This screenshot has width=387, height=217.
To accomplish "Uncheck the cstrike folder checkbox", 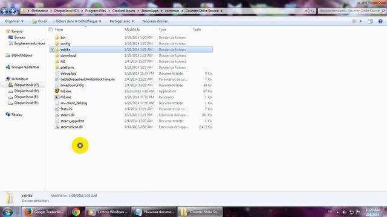I will [x=53, y=49].
